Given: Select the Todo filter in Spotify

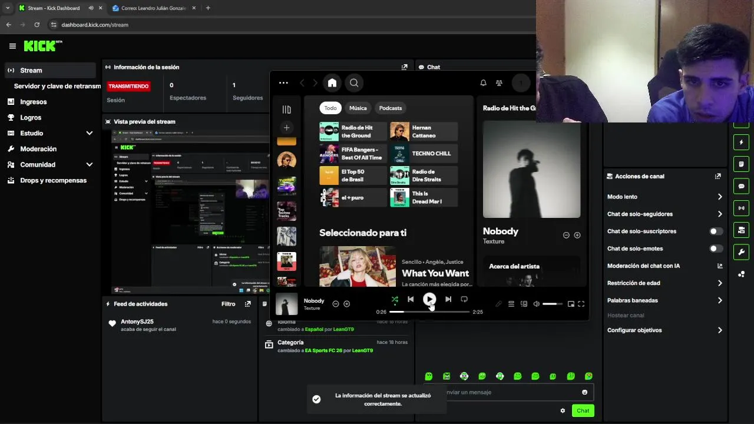Looking at the screenshot, I should click(x=330, y=108).
